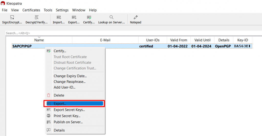Click the Key-ID column header
The width and height of the screenshot is (262, 136).
click(x=243, y=40)
